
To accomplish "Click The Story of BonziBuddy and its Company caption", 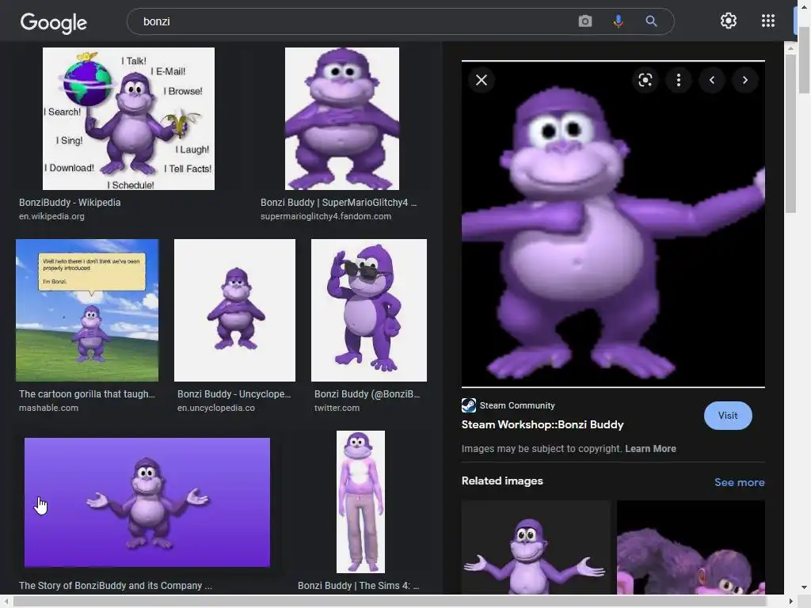I will click(x=116, y=586).
